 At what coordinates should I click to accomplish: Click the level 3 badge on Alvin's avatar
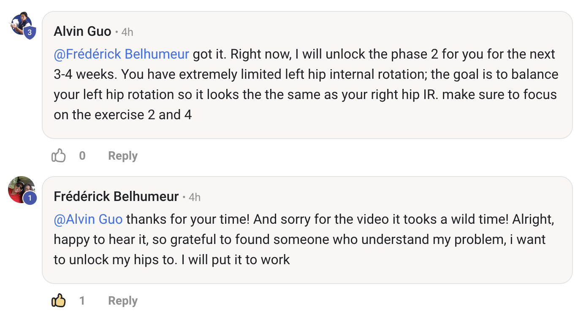click(x=30, y=32)
